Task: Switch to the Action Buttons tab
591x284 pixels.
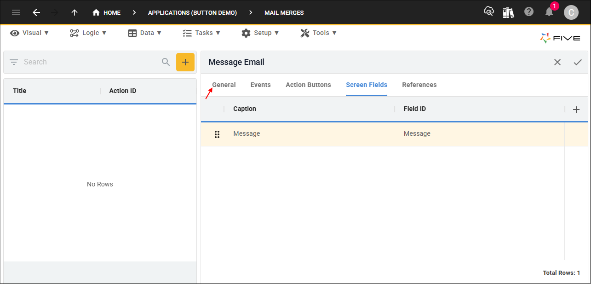Action: pos(308,85)
